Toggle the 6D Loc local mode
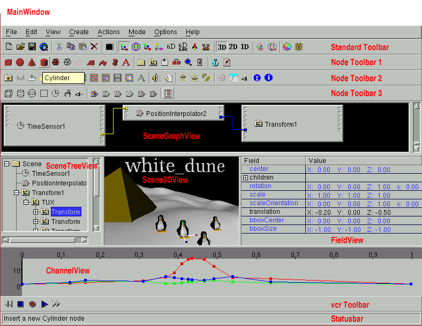The image size is (422, 326). [183, 46]
